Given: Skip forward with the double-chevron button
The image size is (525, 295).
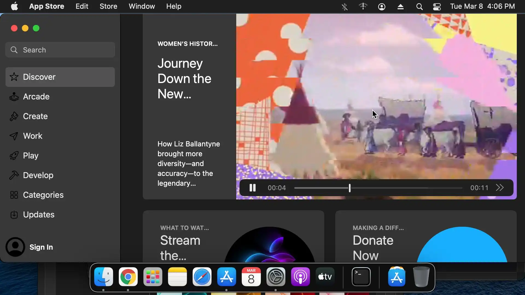Looking at the screenshot, I should coord(500,188).
